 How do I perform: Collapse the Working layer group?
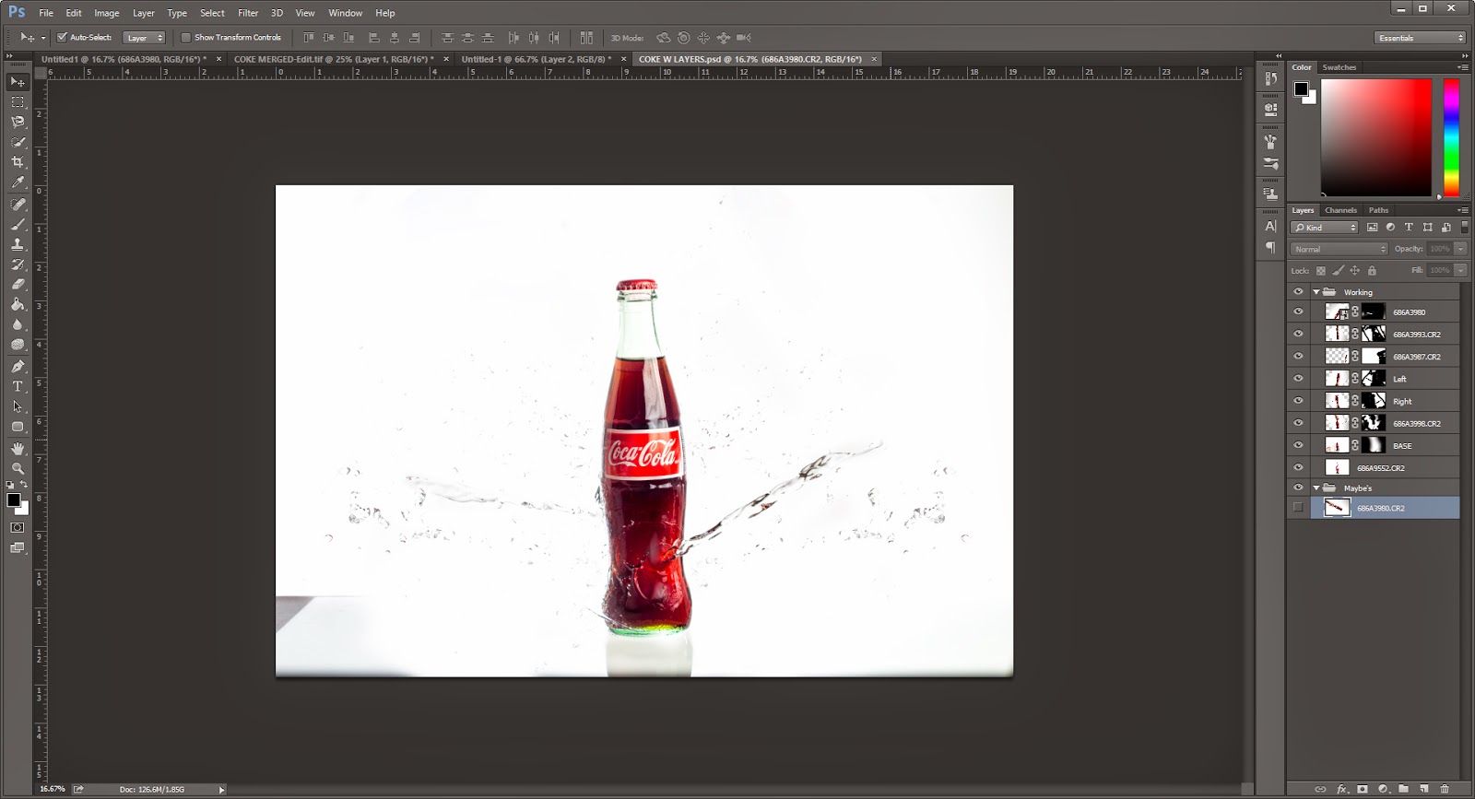[1316, 292]
